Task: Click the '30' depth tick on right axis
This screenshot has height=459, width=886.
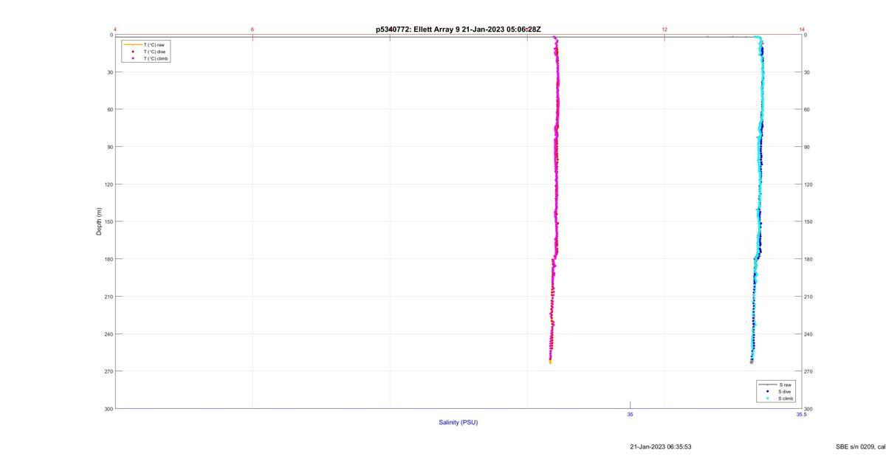Action: (807, 72)
